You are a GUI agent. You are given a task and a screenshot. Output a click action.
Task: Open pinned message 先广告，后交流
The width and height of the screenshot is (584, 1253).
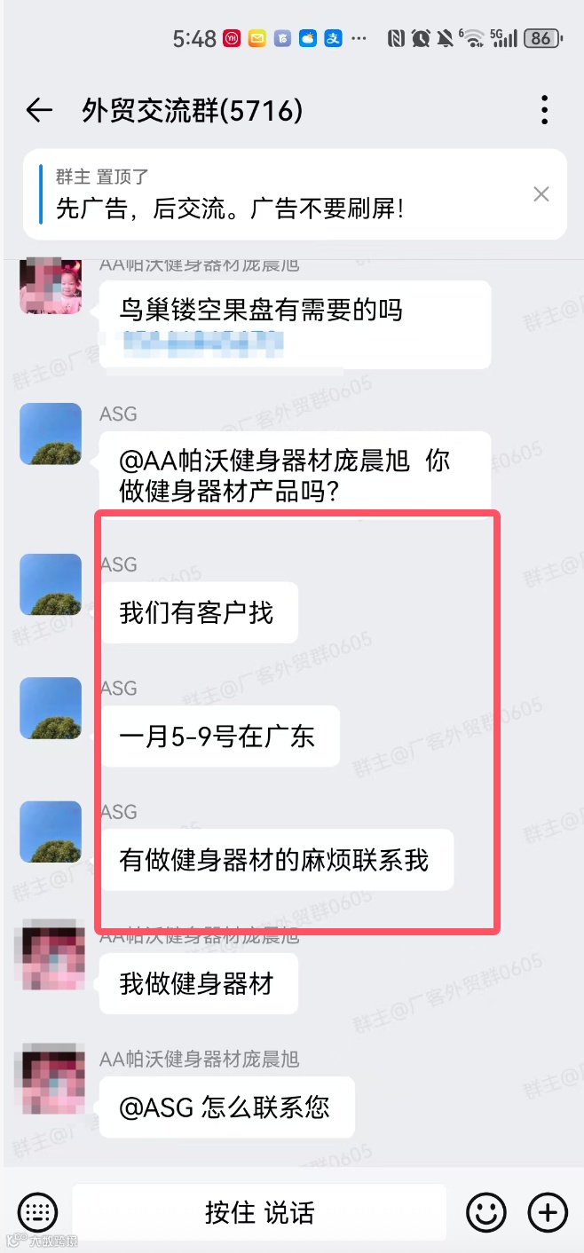(x=295, y=194)
